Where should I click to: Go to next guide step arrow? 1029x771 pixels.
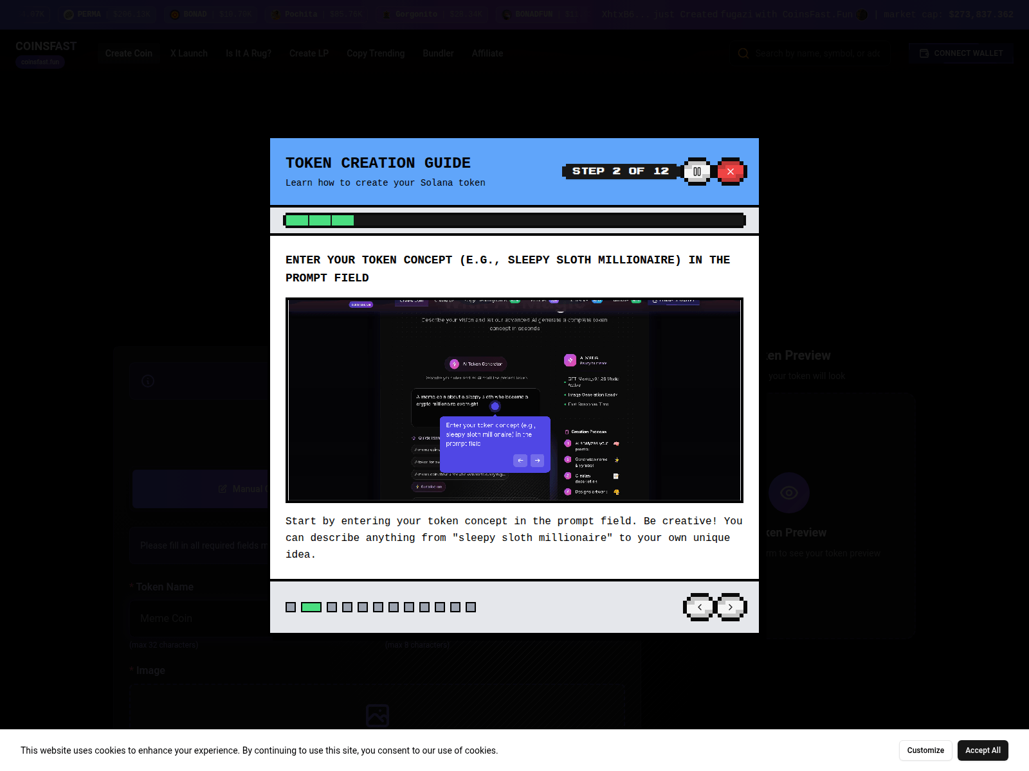(731, 607)
